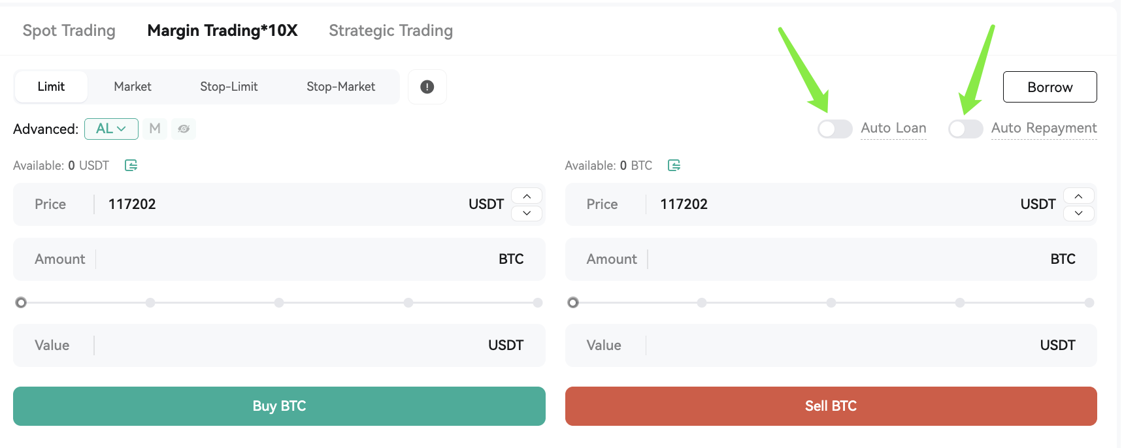This screenshot has height=448, width=1124.
Task: Click the Borrow button
Action: click(x=1050, y=87)
